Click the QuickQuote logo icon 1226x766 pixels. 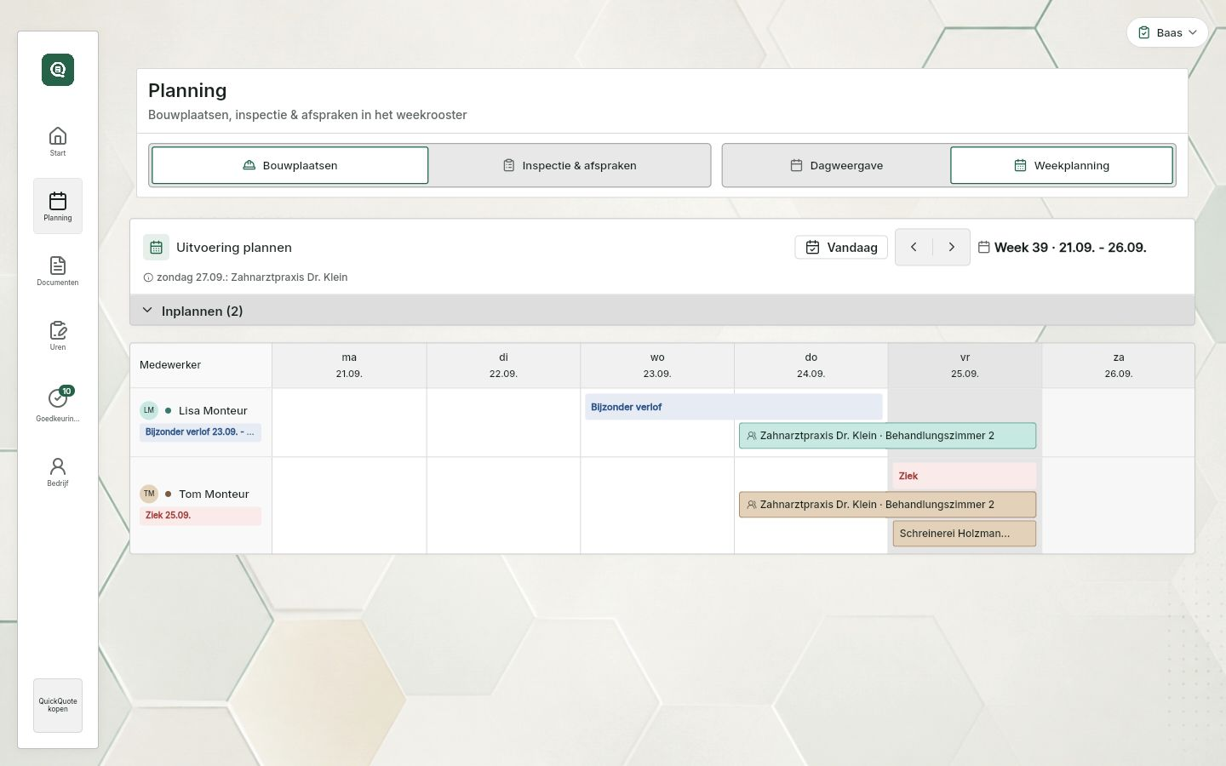click(x=58, y=70)
